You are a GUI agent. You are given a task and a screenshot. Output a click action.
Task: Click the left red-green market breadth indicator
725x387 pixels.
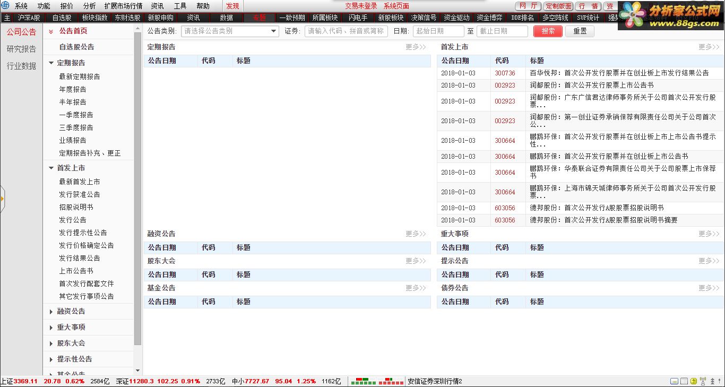pyautogui.click(x=363, y=381)
